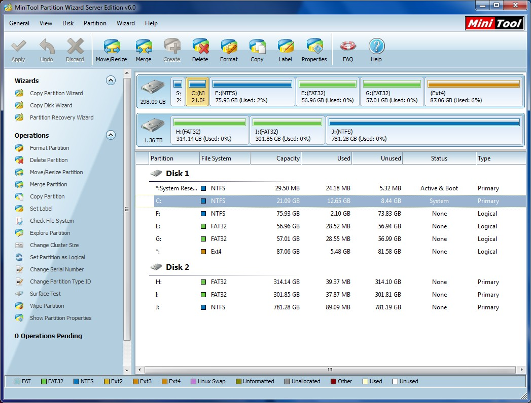Click the Delete toolbar icon
Image resolution: width=531 pixels, height=403 pixels.
pyautogui.click(x=200, y=49)
